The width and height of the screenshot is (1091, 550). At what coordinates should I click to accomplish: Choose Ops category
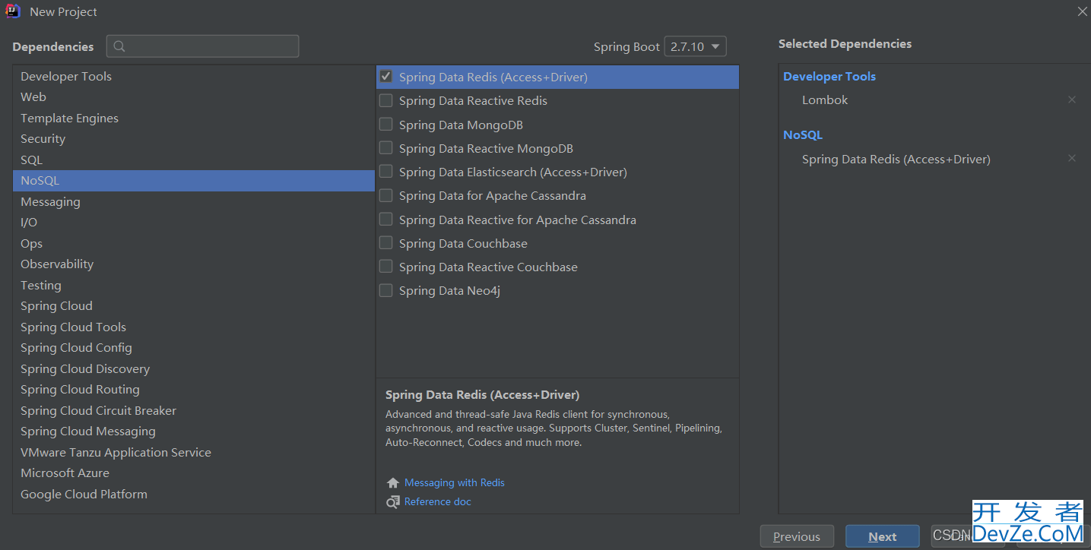pyautogui.click(x=194, y=243)
